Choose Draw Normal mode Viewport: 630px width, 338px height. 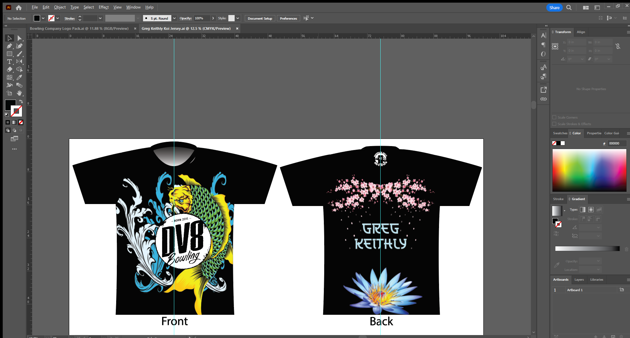pyautogui.click(x=8, y=130)
